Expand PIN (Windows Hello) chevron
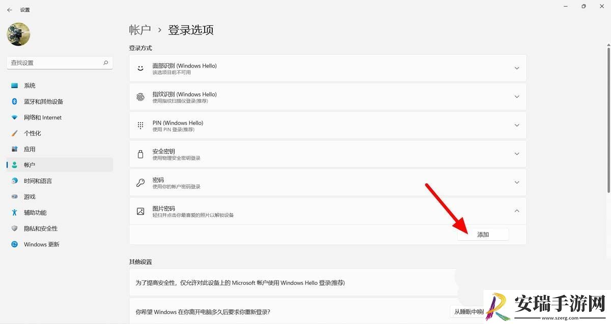The image size is (611, 324). [517, 125]
